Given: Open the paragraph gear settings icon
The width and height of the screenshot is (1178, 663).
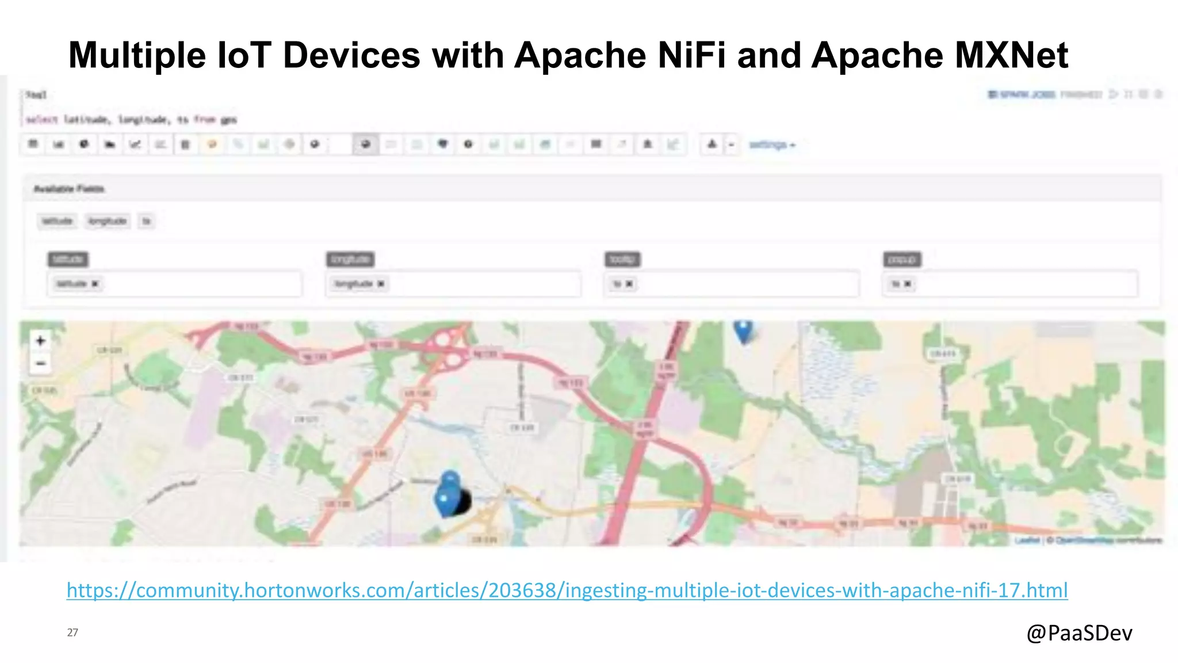Looking at the screenshot, I should [1158, 94].
